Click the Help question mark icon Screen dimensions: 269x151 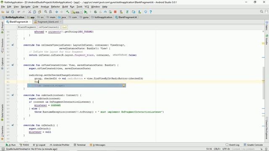pos(150,12)
